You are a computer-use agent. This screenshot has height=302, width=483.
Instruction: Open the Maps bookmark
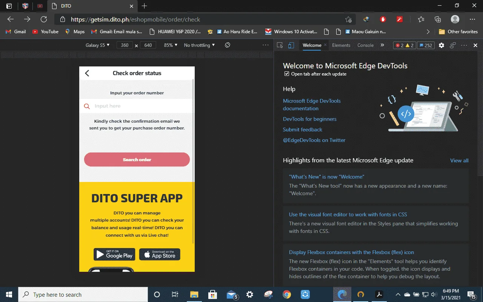[x=75, y=32]
